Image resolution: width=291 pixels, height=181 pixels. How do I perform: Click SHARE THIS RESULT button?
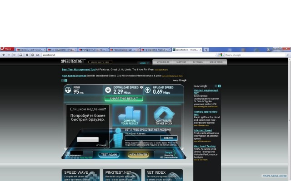(124, 99)
